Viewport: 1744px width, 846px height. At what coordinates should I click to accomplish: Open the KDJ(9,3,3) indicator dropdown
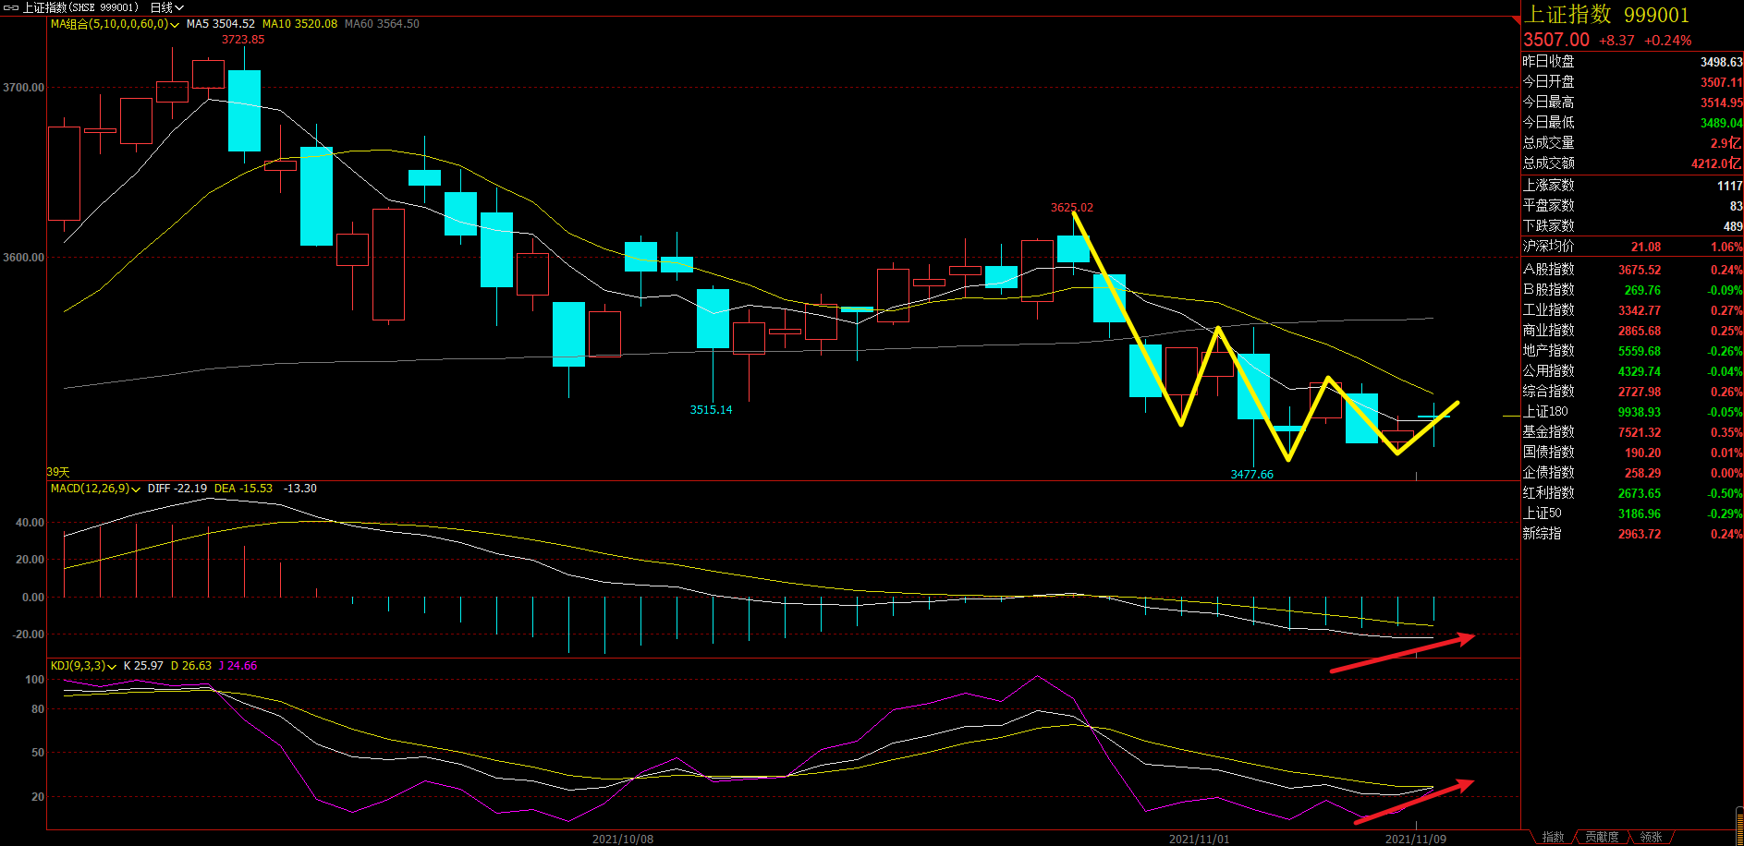coord(112,667)
